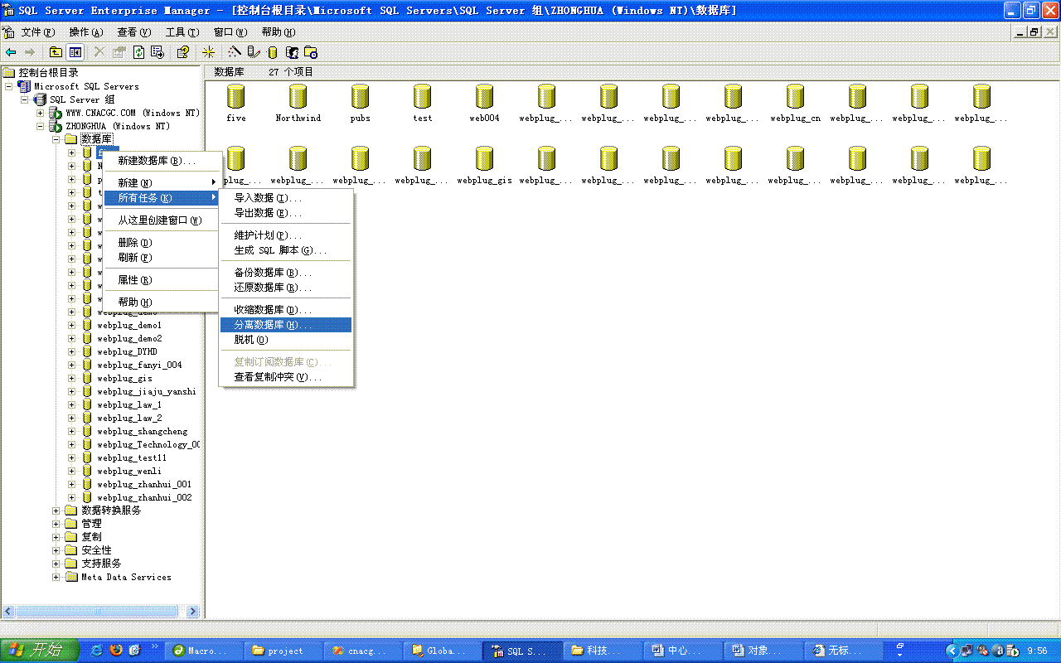Expand the webplug_wenli database node
Screen dimensions: 1061x663
click(72, 471)
